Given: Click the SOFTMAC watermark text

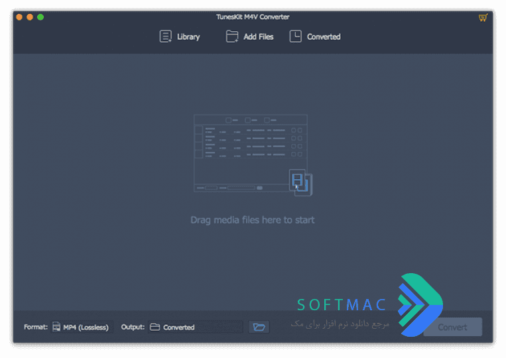Looking at the screenshot, I should (342, 305).
